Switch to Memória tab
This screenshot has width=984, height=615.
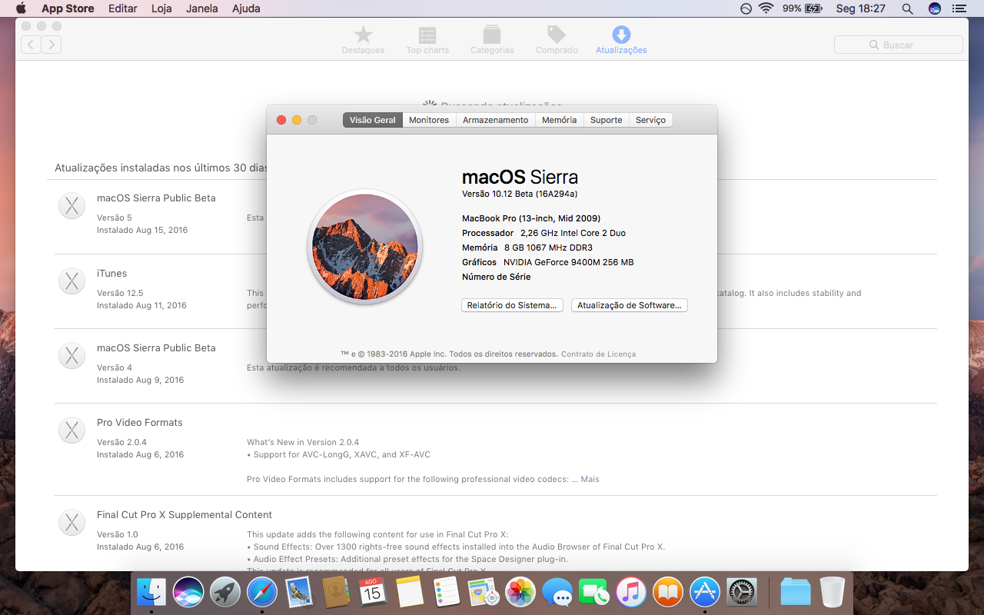click(559, 120)
